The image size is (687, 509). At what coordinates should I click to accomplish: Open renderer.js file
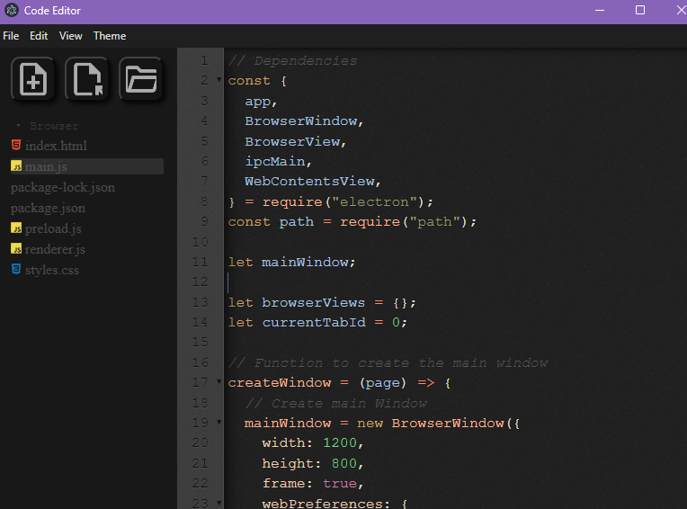coord(55,249)
